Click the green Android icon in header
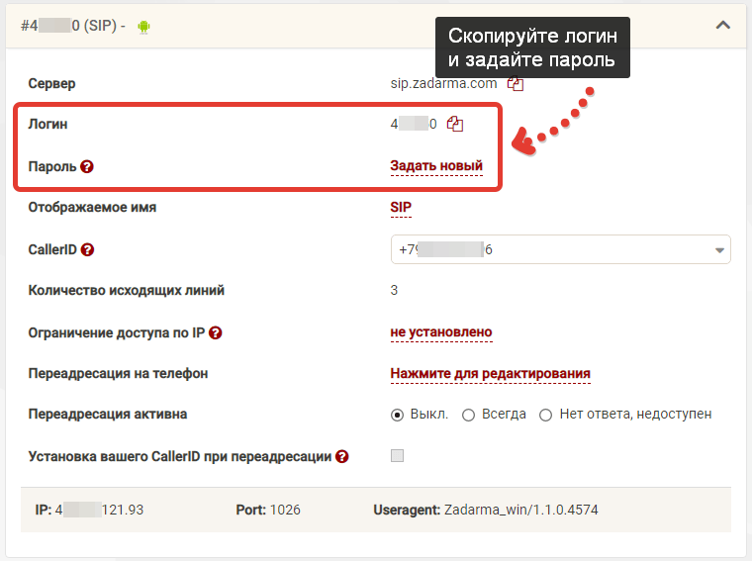The width and height of the screenshot is (752, 561). pos(143,27)
